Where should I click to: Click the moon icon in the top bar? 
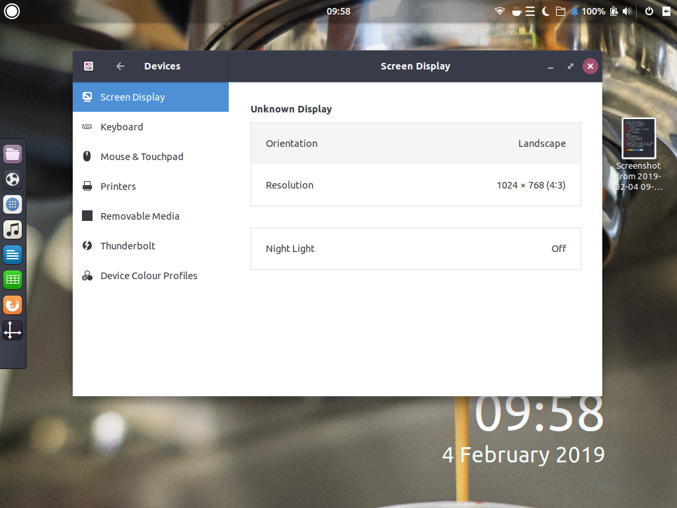click(x=544, y=11)
